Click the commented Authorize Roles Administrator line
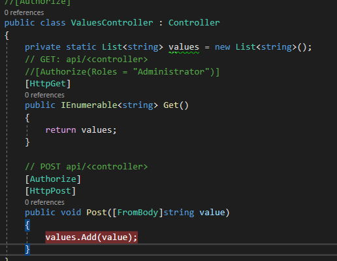The width and height of the screenshot is (337, 261). (x=122, y=72)
